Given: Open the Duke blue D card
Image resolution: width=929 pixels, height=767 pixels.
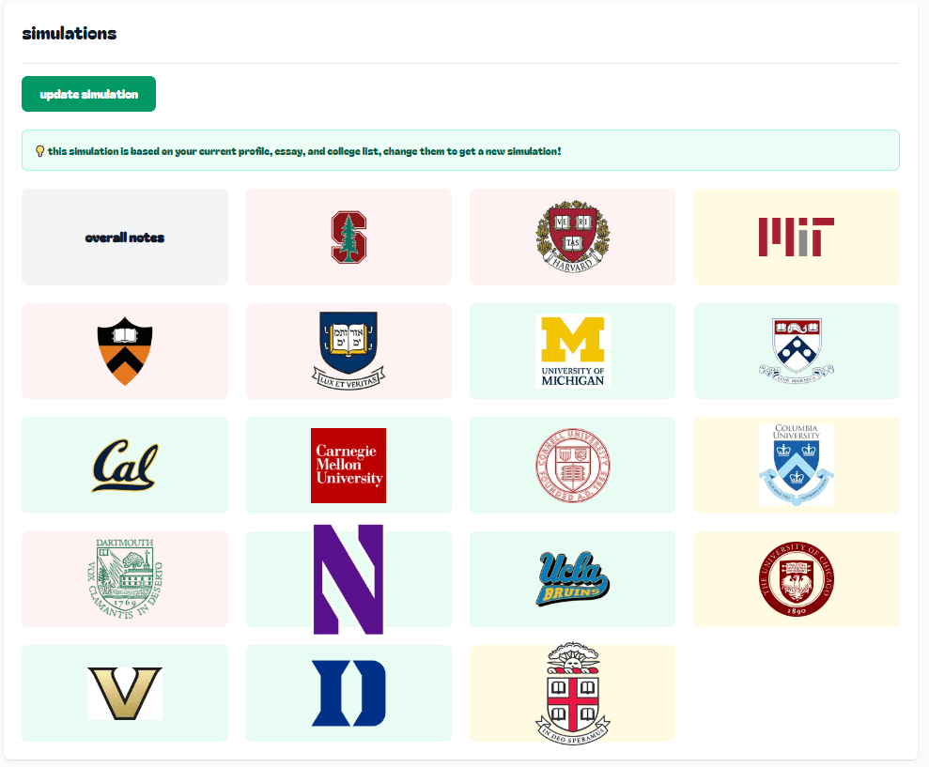Looking at the screenshot, I should (x=349, y=693).
